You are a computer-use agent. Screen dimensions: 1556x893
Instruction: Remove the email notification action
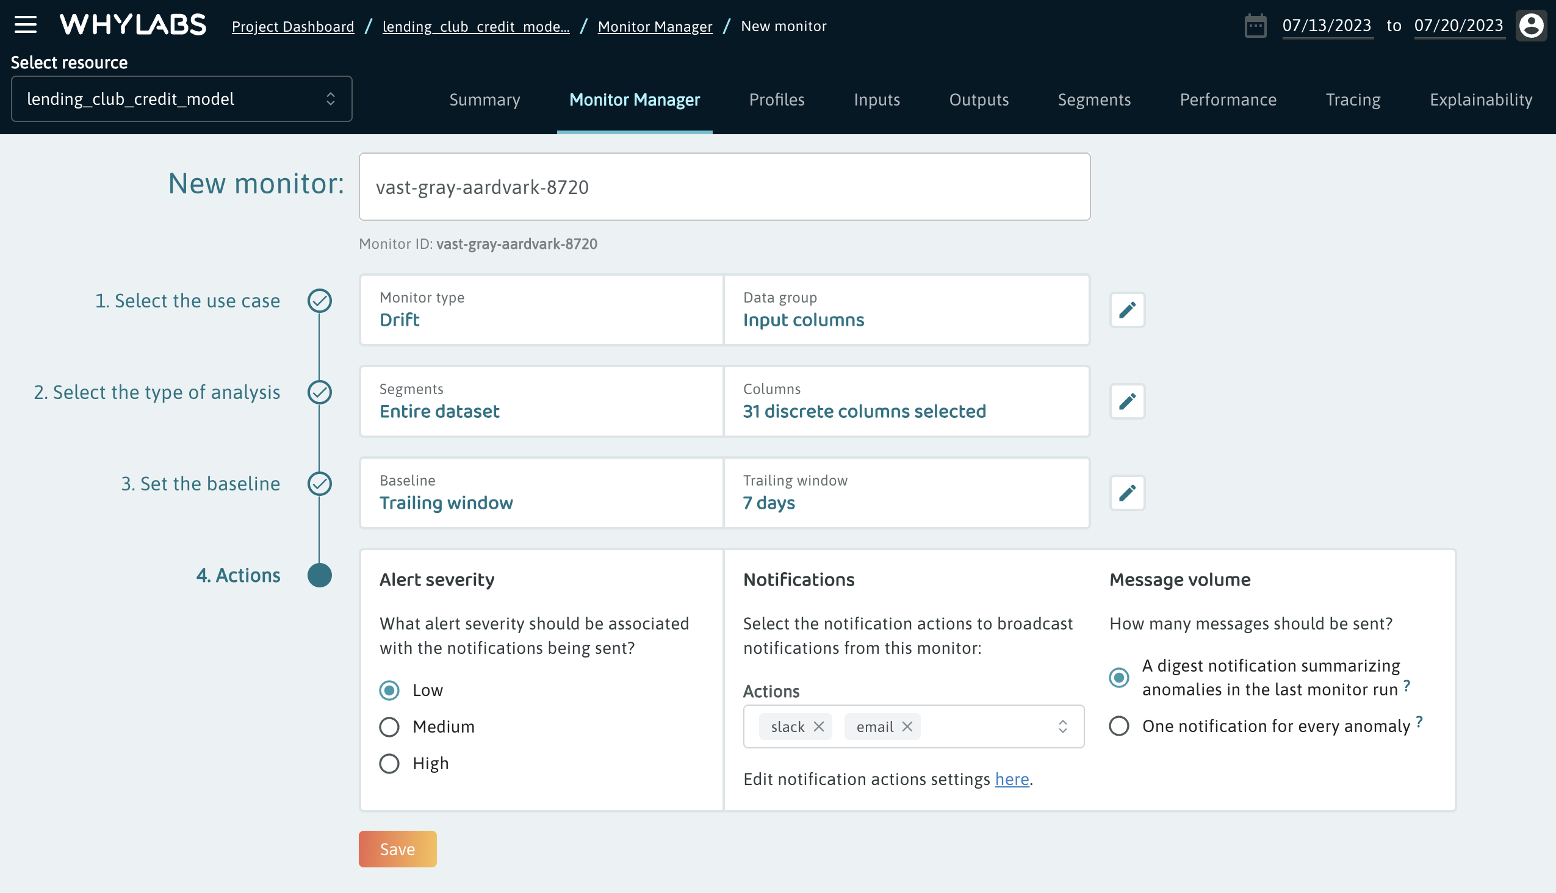[907, 727]
